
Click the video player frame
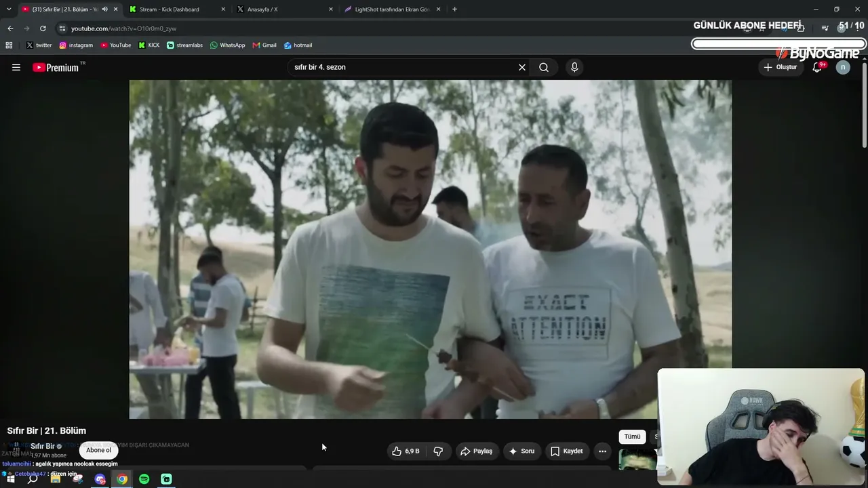430,249
